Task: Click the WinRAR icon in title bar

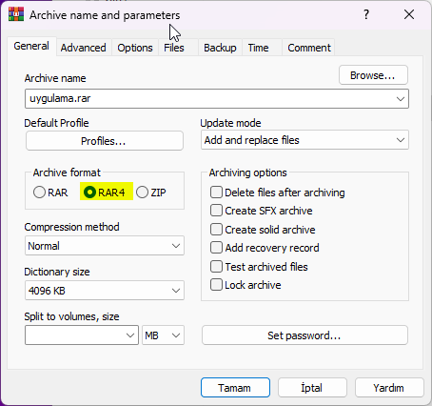Action: [16, 14]
